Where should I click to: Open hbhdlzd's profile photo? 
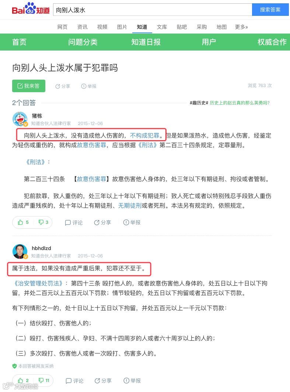(20, 251)
